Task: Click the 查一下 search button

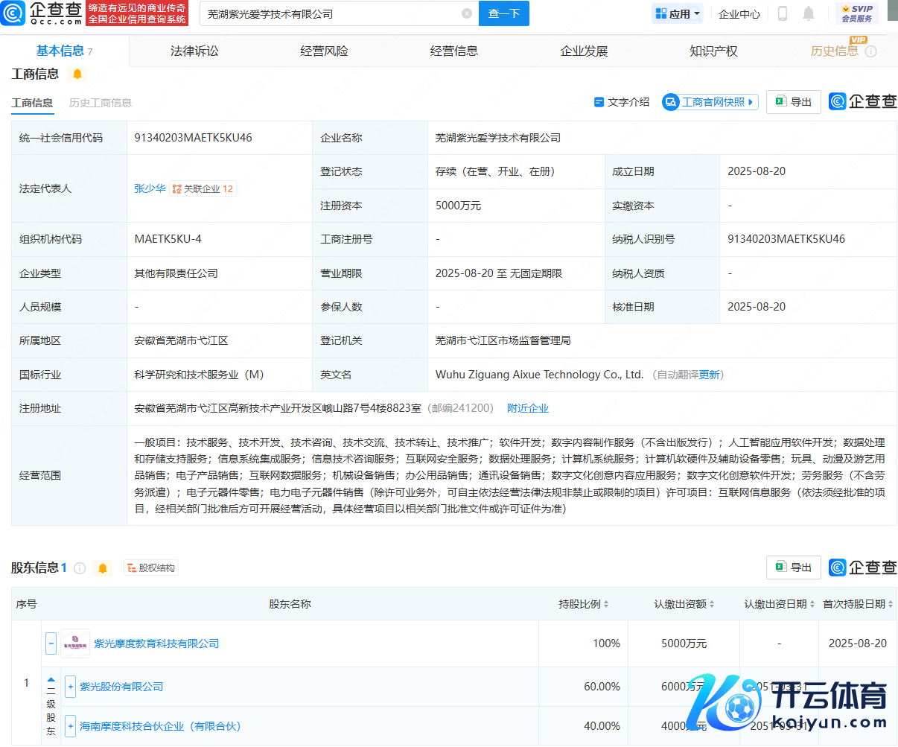Action: click(x=504, y=13)
